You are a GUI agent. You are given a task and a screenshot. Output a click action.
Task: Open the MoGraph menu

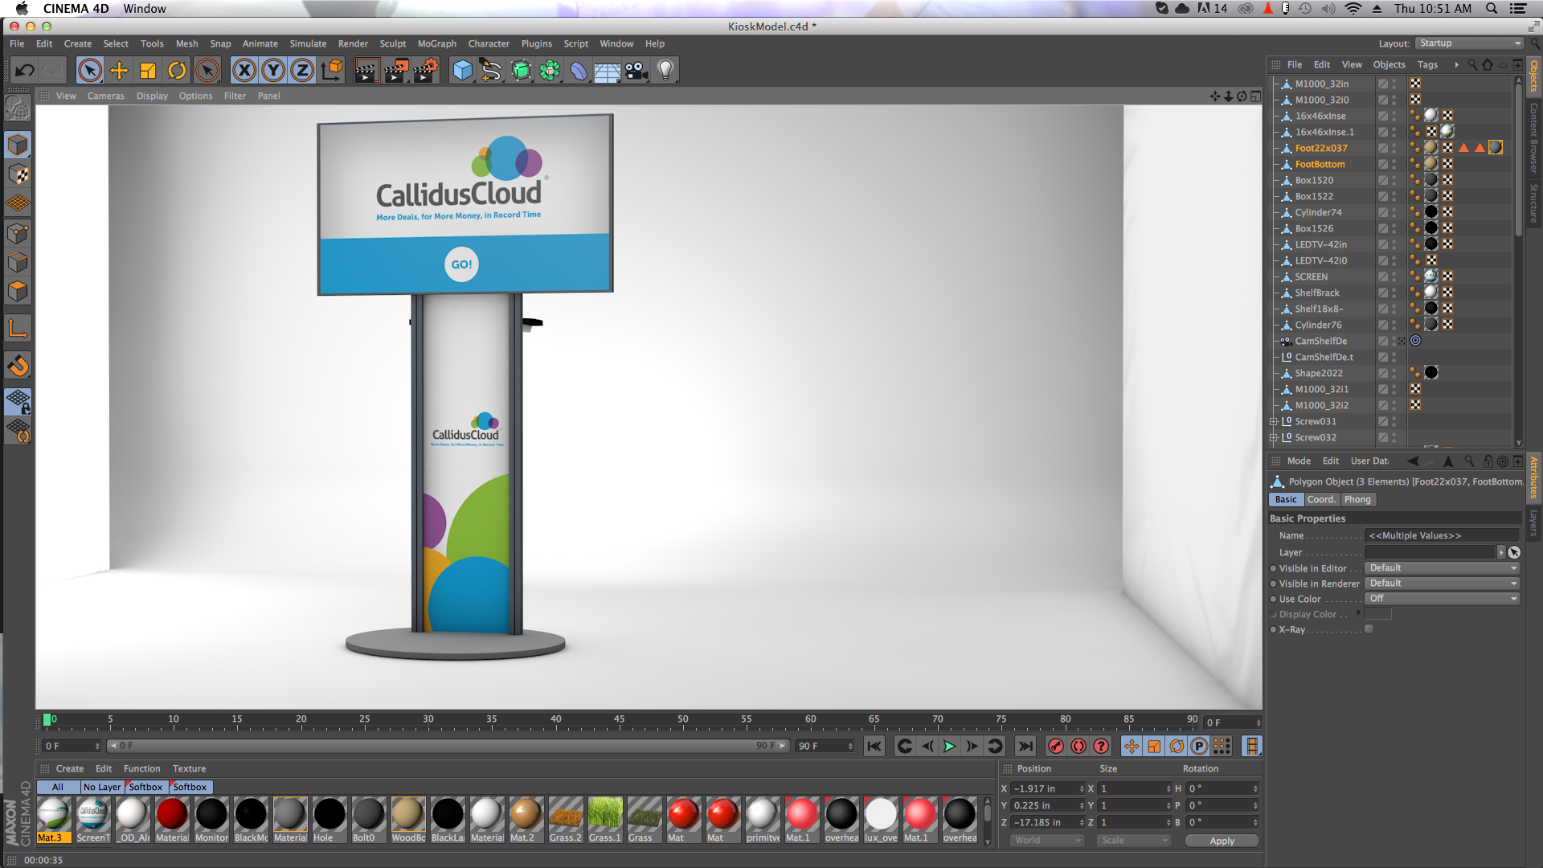point(436,43)
